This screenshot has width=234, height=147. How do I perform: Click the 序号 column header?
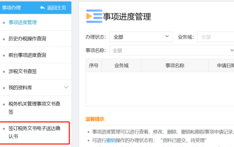(x=94, y=65)
